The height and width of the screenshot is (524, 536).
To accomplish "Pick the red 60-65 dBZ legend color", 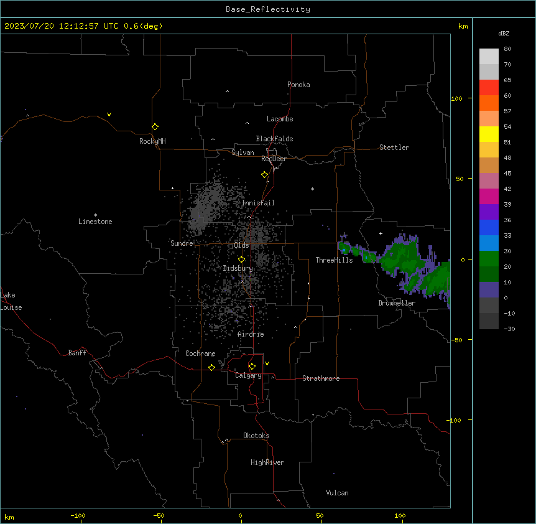I will tap(489, 87).
